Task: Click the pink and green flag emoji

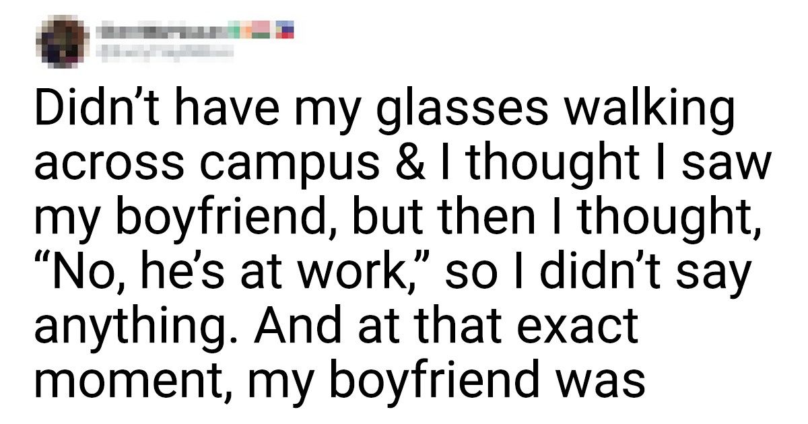Action: (259, 30)
